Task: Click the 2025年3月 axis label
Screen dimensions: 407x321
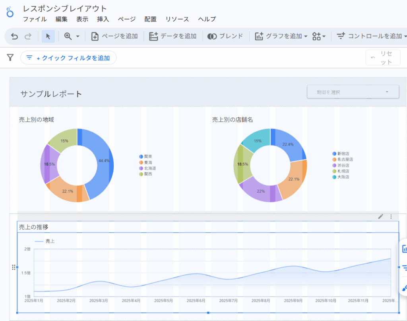Action: click(x=99, y=300)
